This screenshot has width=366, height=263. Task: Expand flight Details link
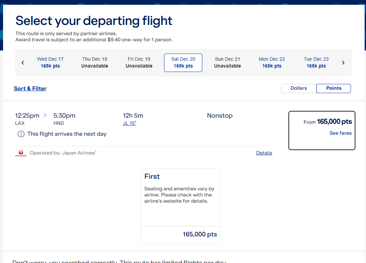pyautogui.click(x=264, y=153)
